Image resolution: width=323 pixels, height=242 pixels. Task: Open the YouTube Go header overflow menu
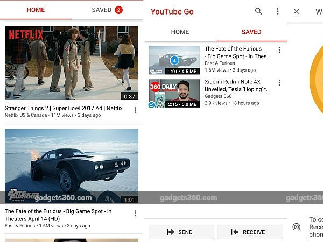coord(278,11)
